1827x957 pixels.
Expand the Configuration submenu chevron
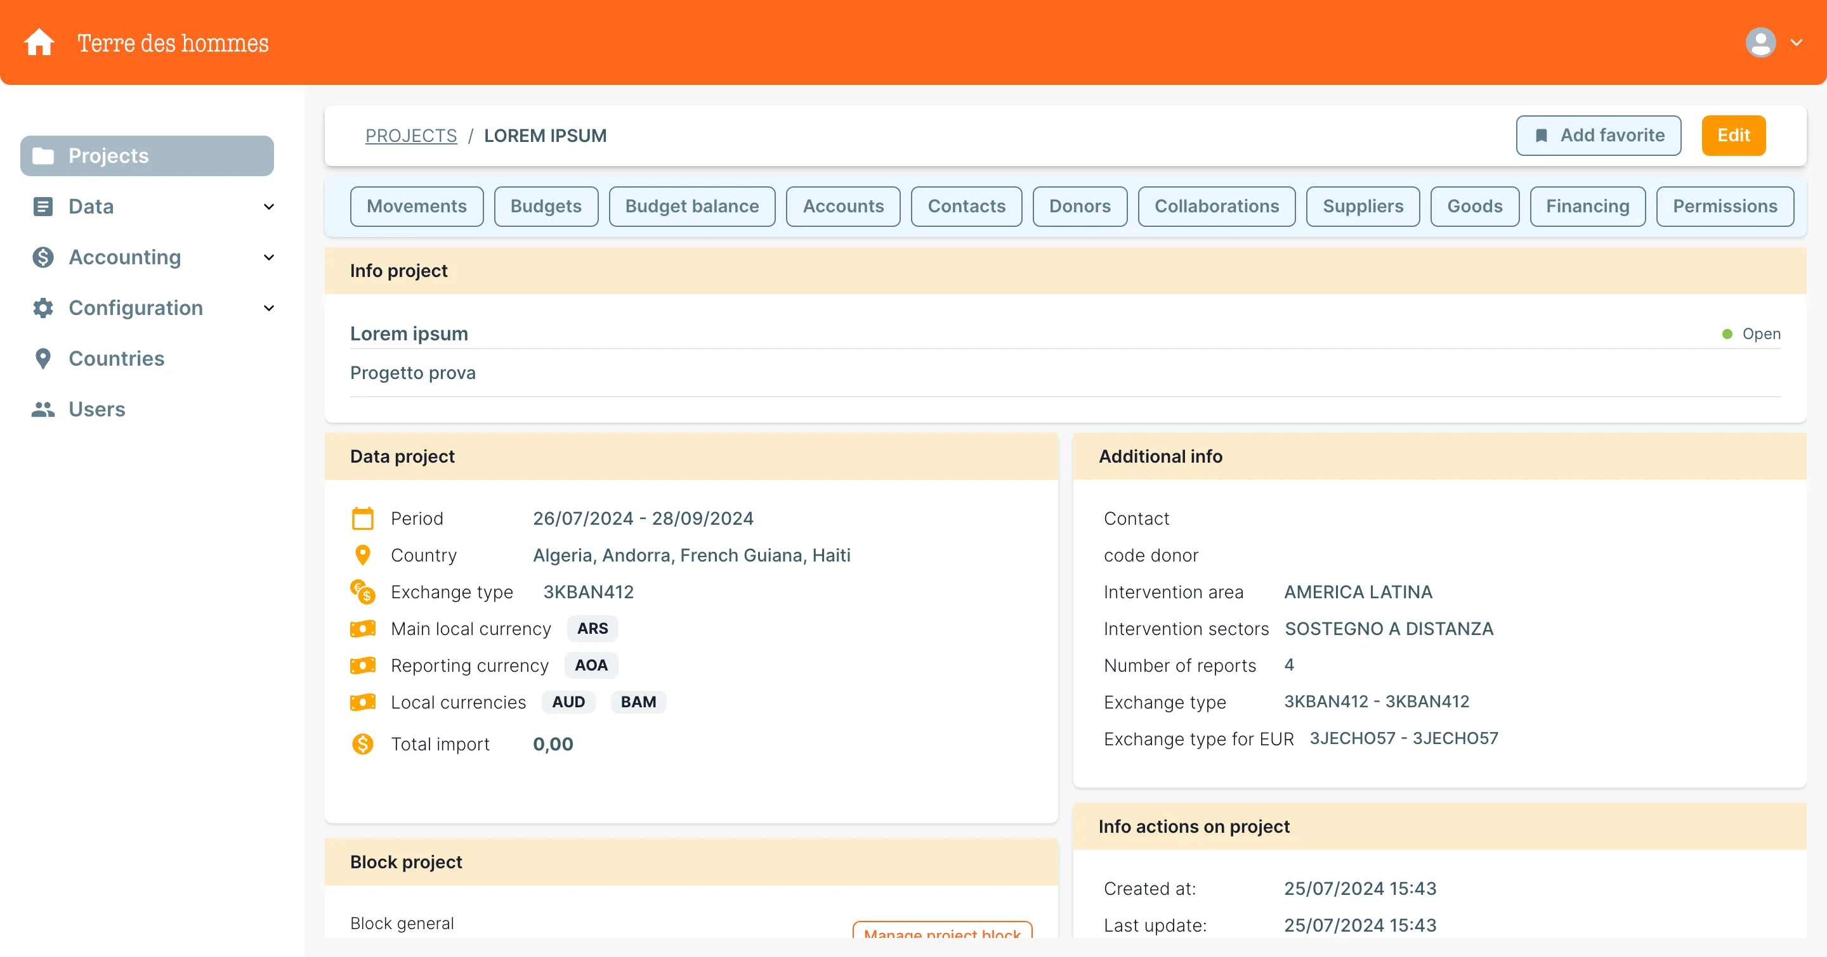[x=269, y=308]
